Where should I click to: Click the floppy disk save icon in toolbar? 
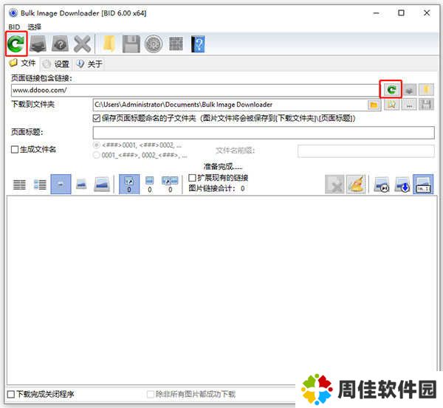[x=131, y=44]
